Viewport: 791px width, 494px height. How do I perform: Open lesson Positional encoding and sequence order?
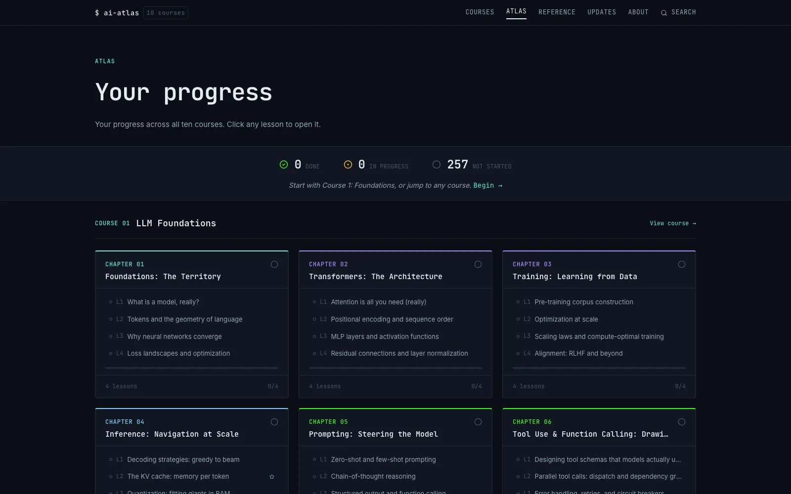coord(395,319)
